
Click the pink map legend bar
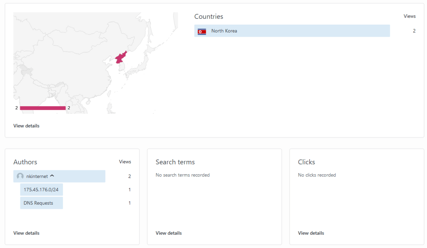coord(43,108)
